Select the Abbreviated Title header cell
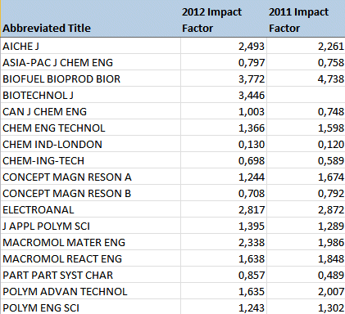This screenshot has height=314, width=345. pos(90,19)
